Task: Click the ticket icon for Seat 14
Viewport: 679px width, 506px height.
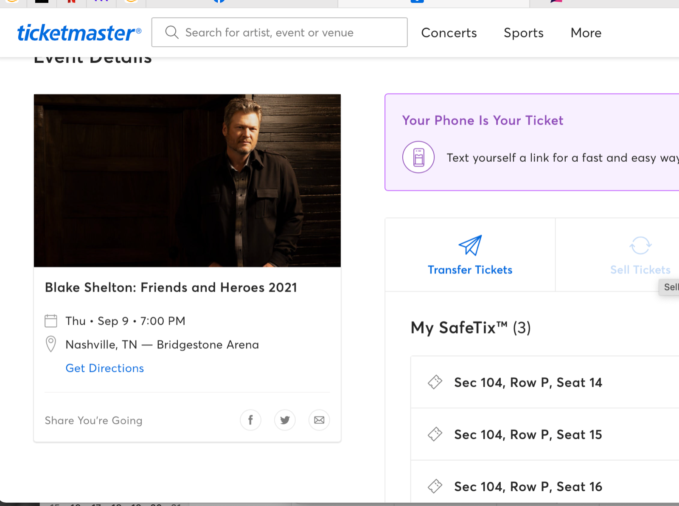Action: point(435,382)
